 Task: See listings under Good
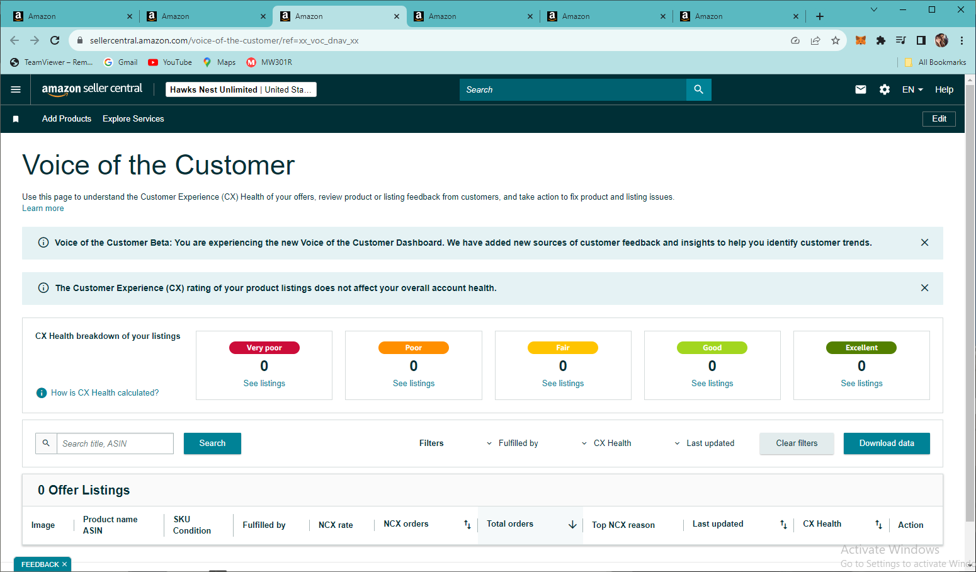[x=712, y=384]
